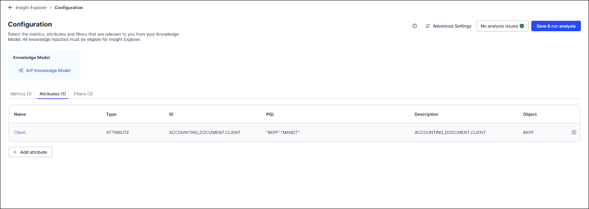Open the help question mark icon
This screenshot has height=209, width=589.
tap(415, 26)
